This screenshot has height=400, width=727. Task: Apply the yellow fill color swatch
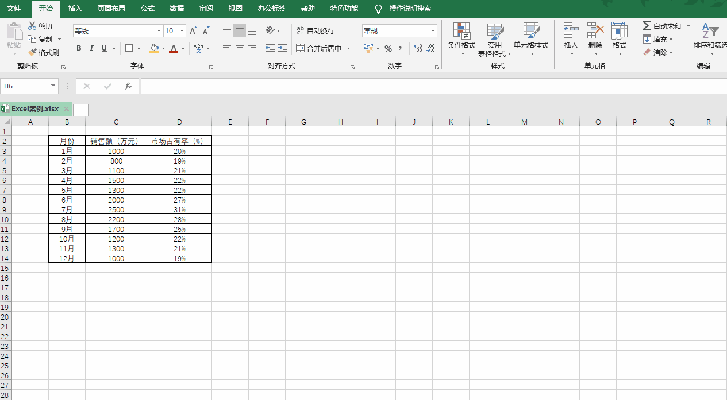(153, 48)
